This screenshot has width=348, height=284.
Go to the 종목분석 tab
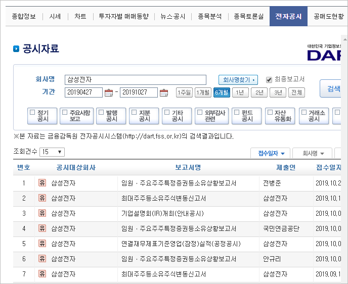[209, 16]
